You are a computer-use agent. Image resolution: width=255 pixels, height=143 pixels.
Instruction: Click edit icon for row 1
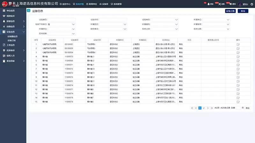click(x=238, y=44)
